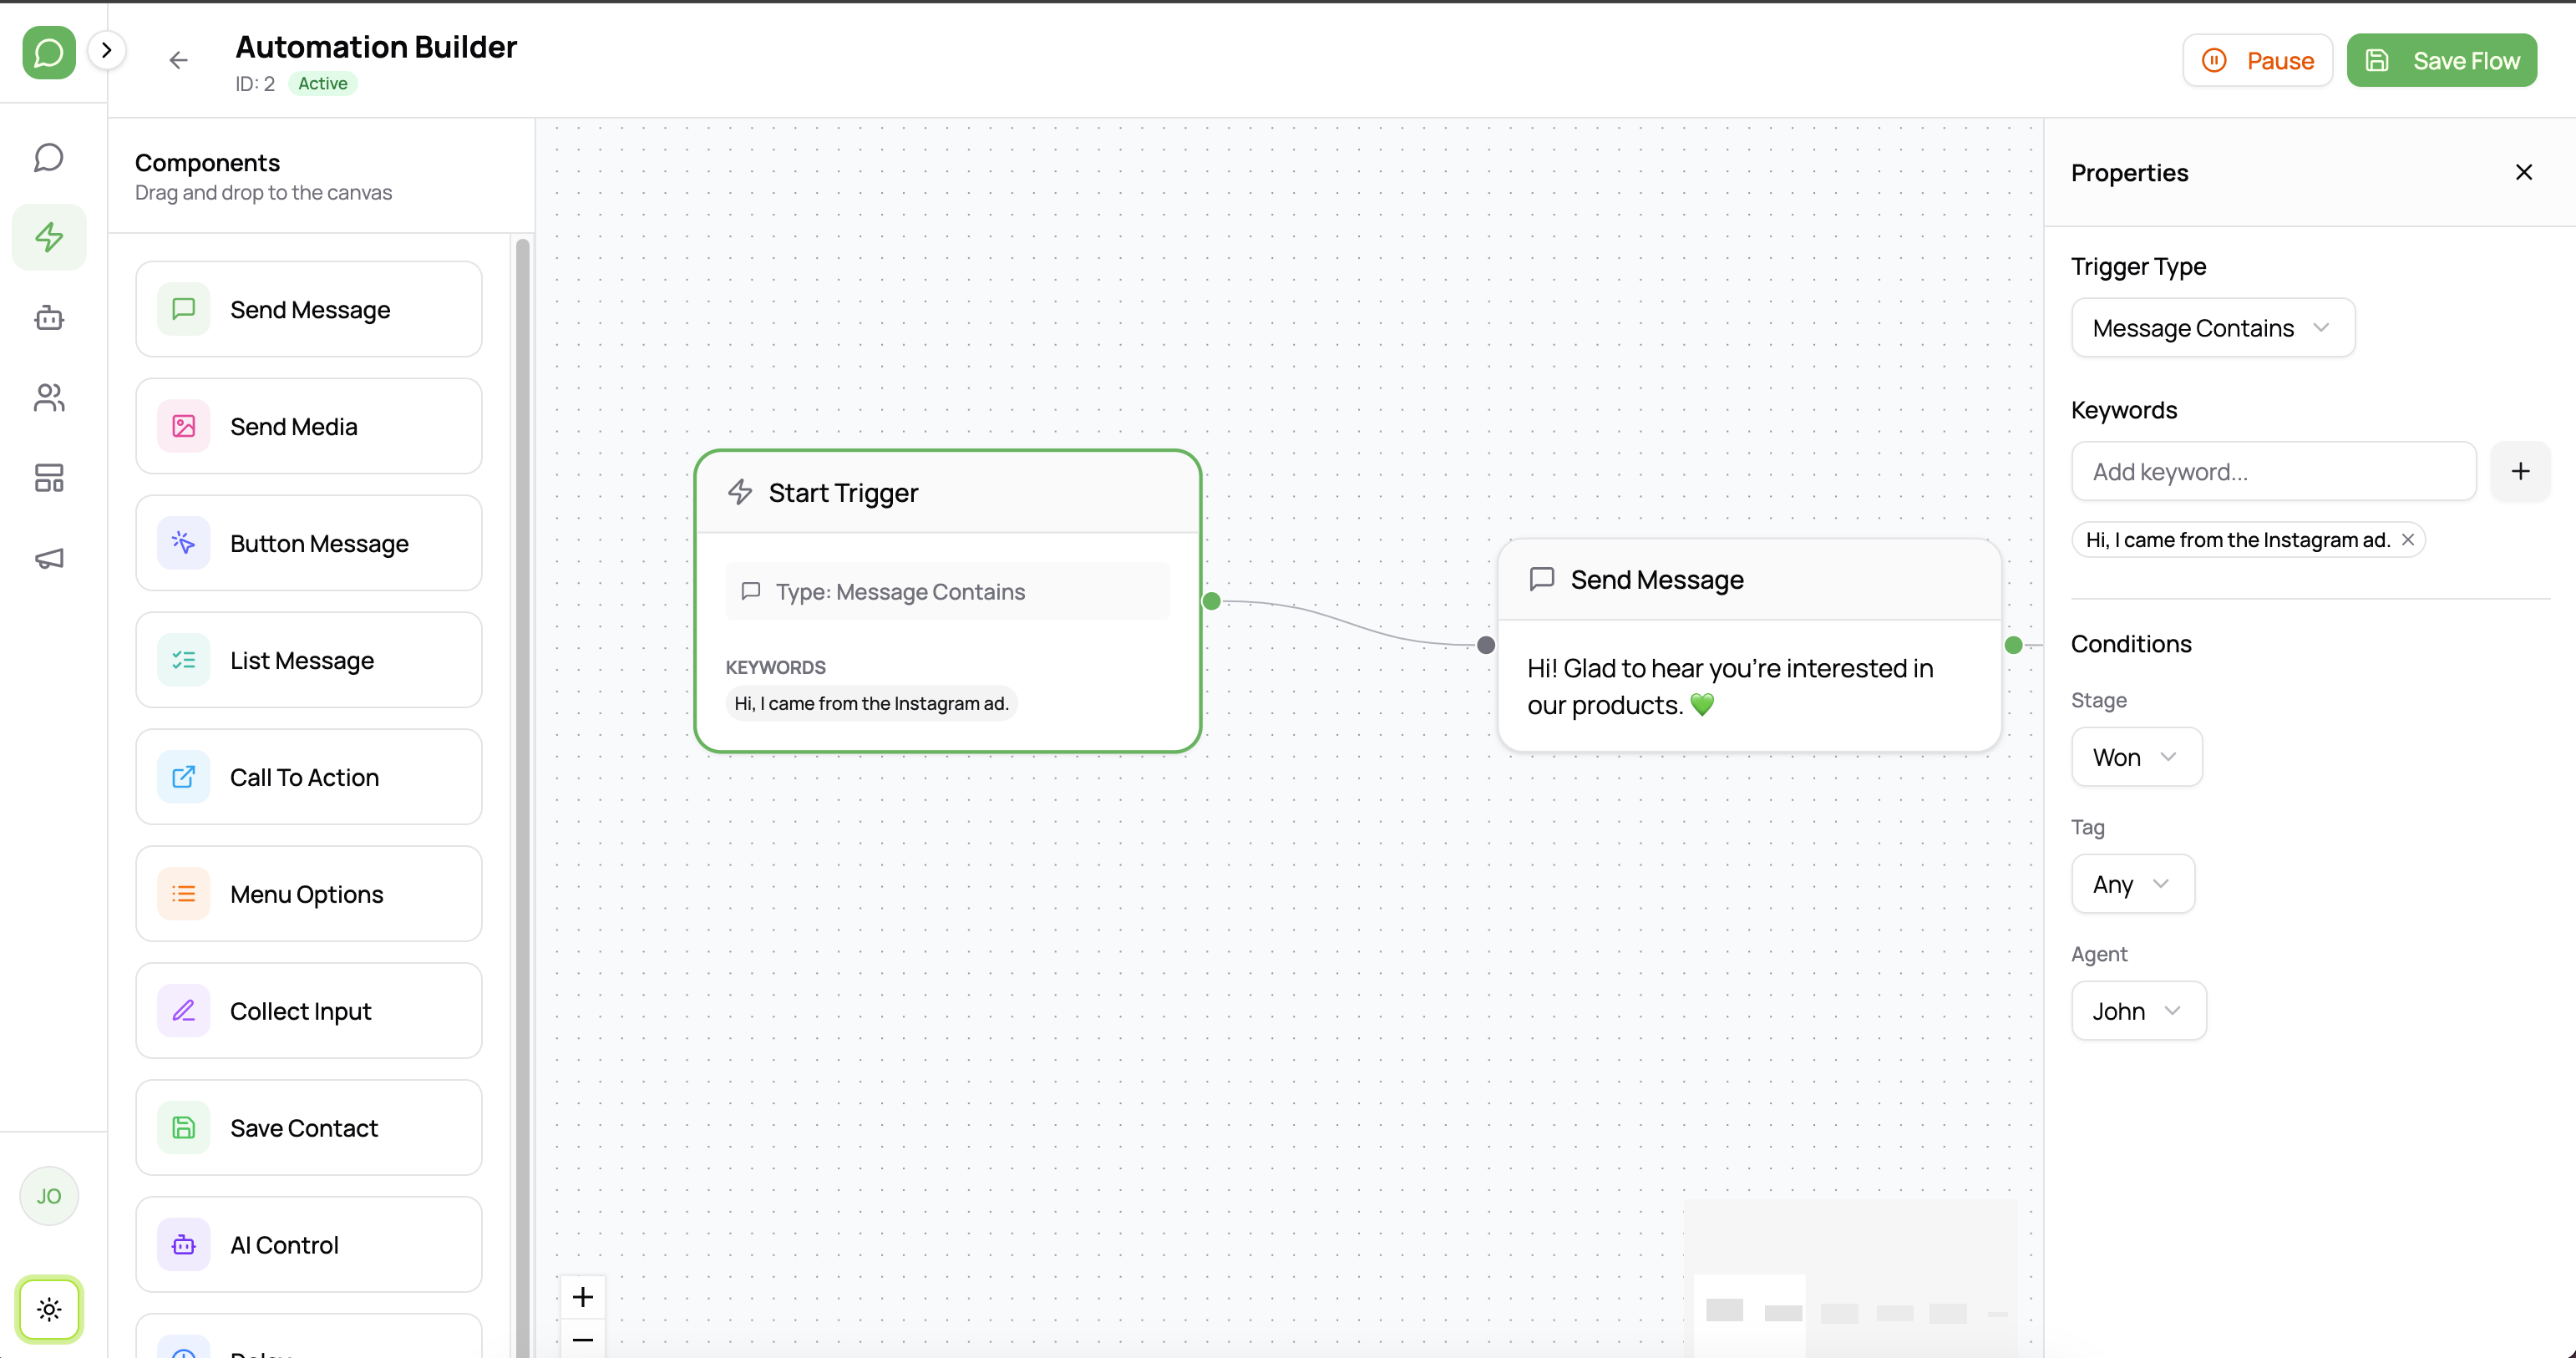The width and height of the screenshot is (2576, 1358).
Task: Open the bot assistant icon in sidebar
Action: [48, 317]
